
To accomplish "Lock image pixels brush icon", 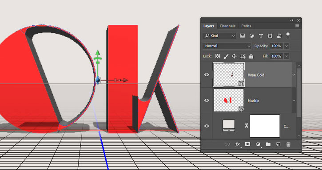I will tap(226, 56).
